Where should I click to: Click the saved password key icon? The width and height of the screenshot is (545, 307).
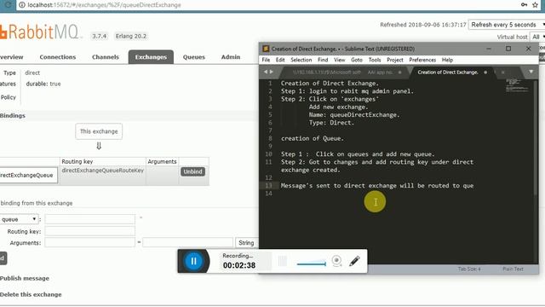click(524, 4)
